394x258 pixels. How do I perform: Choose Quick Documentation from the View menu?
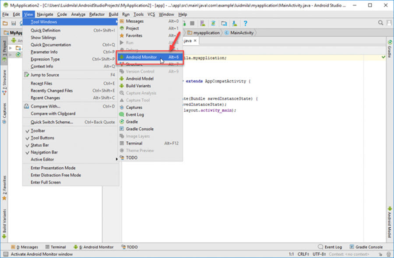click(70, 45)
